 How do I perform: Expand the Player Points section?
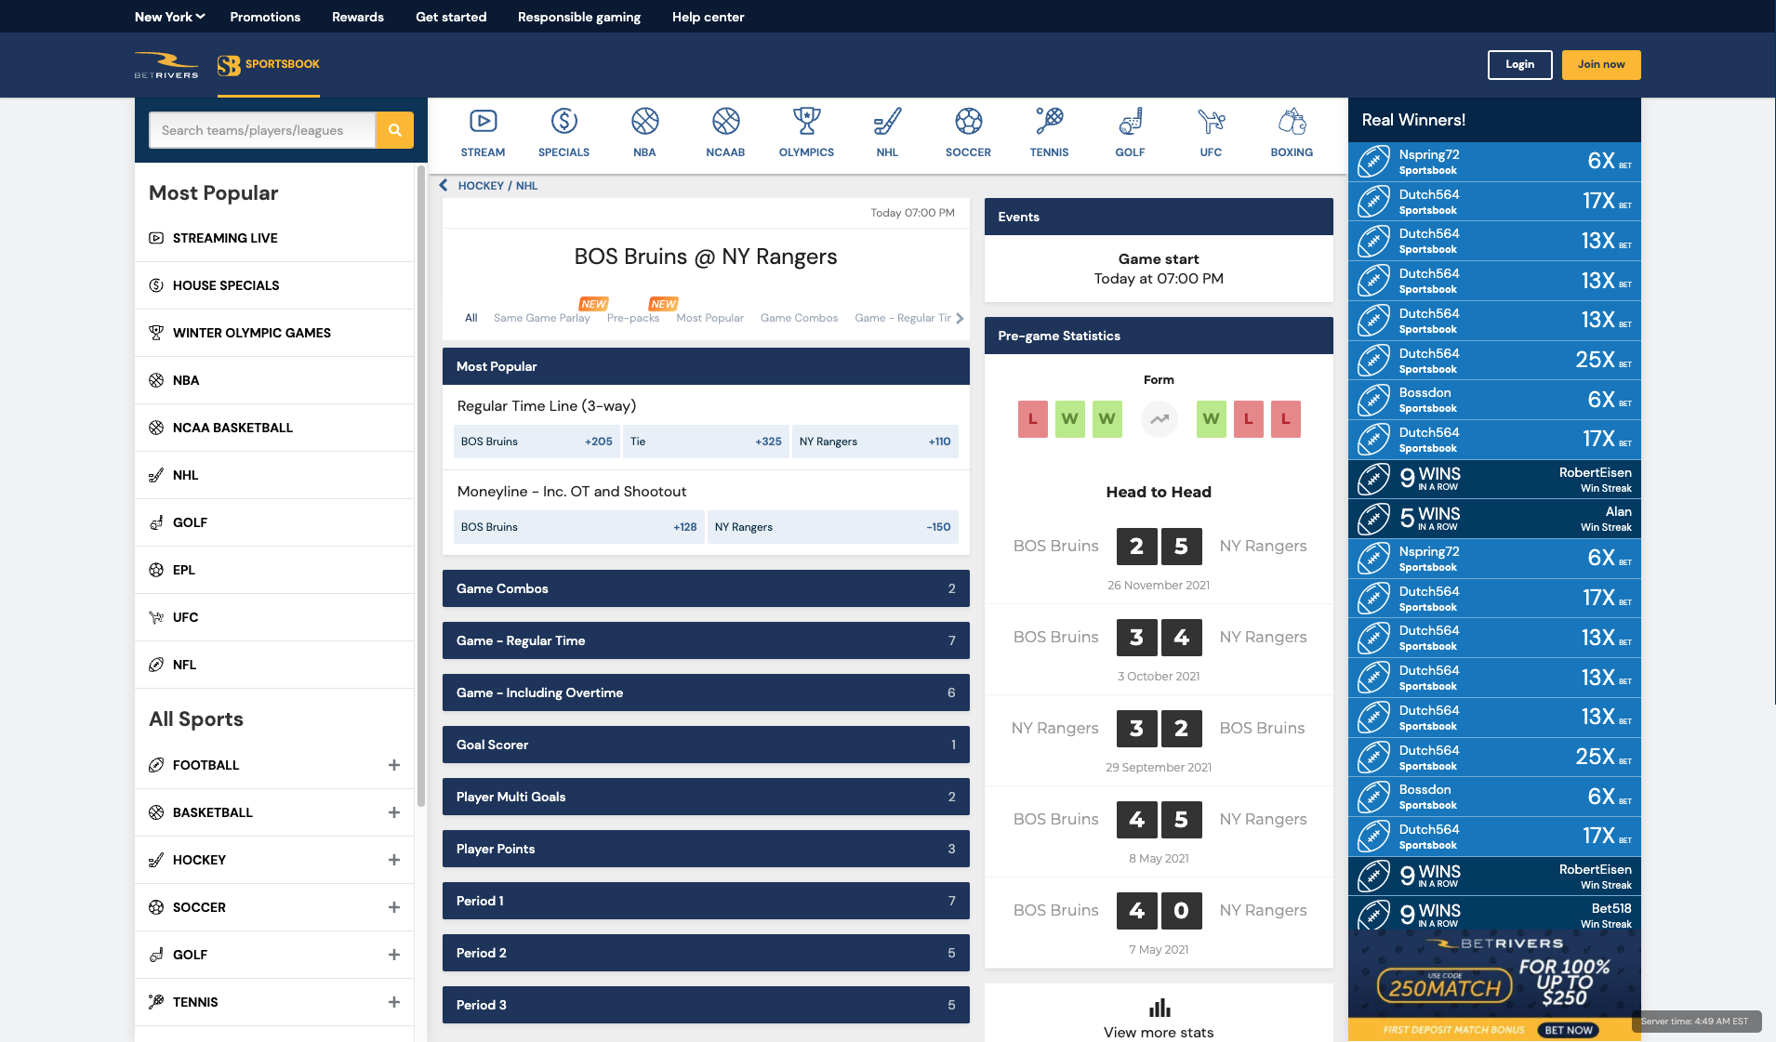[706, 849]
